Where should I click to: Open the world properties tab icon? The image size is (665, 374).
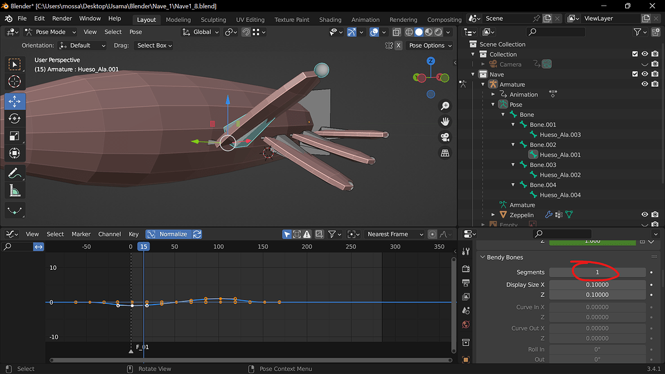click(466, 325)
